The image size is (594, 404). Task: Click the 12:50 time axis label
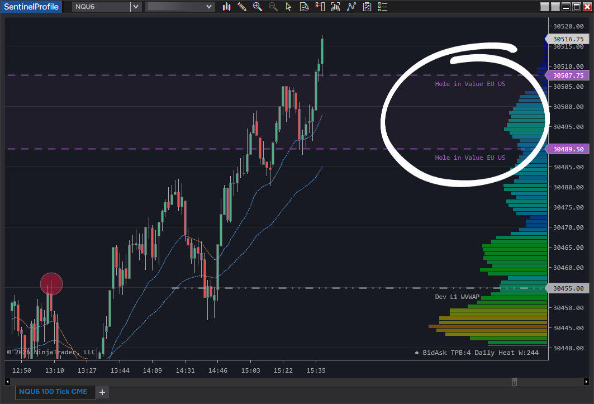coord(22,370)
